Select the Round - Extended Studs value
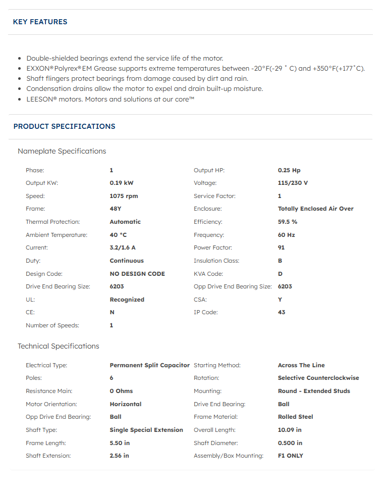The height and width of the screenshot is (489, 387). tap(314, 391)
